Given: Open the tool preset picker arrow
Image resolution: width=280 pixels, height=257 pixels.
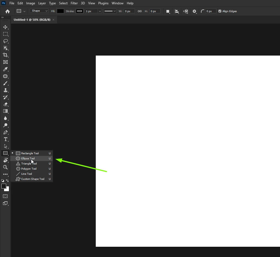Looking at the screenshot, I should [25, 11].
